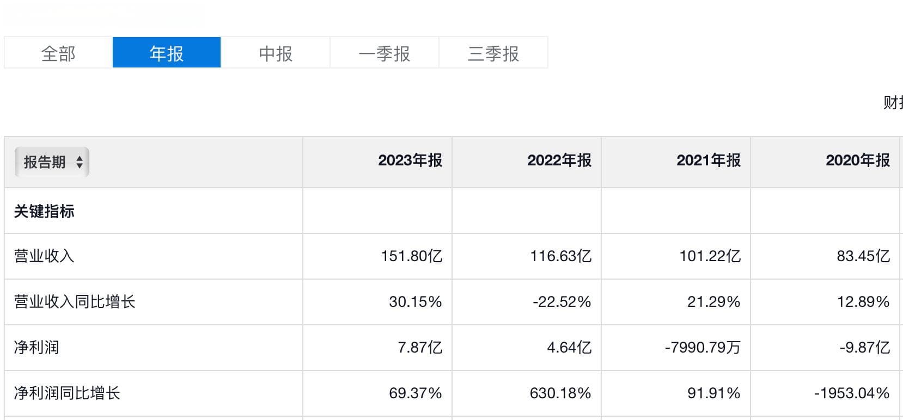Click the 净利润同比增长 row label
Image resolution: width=903 pixels, height=420 pixels.
(x=67, y=393)
